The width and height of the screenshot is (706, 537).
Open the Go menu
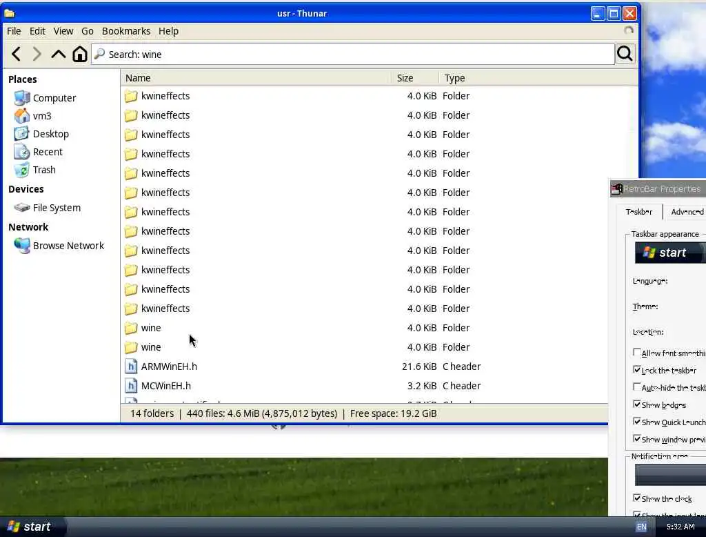click(x=88, y=31)
